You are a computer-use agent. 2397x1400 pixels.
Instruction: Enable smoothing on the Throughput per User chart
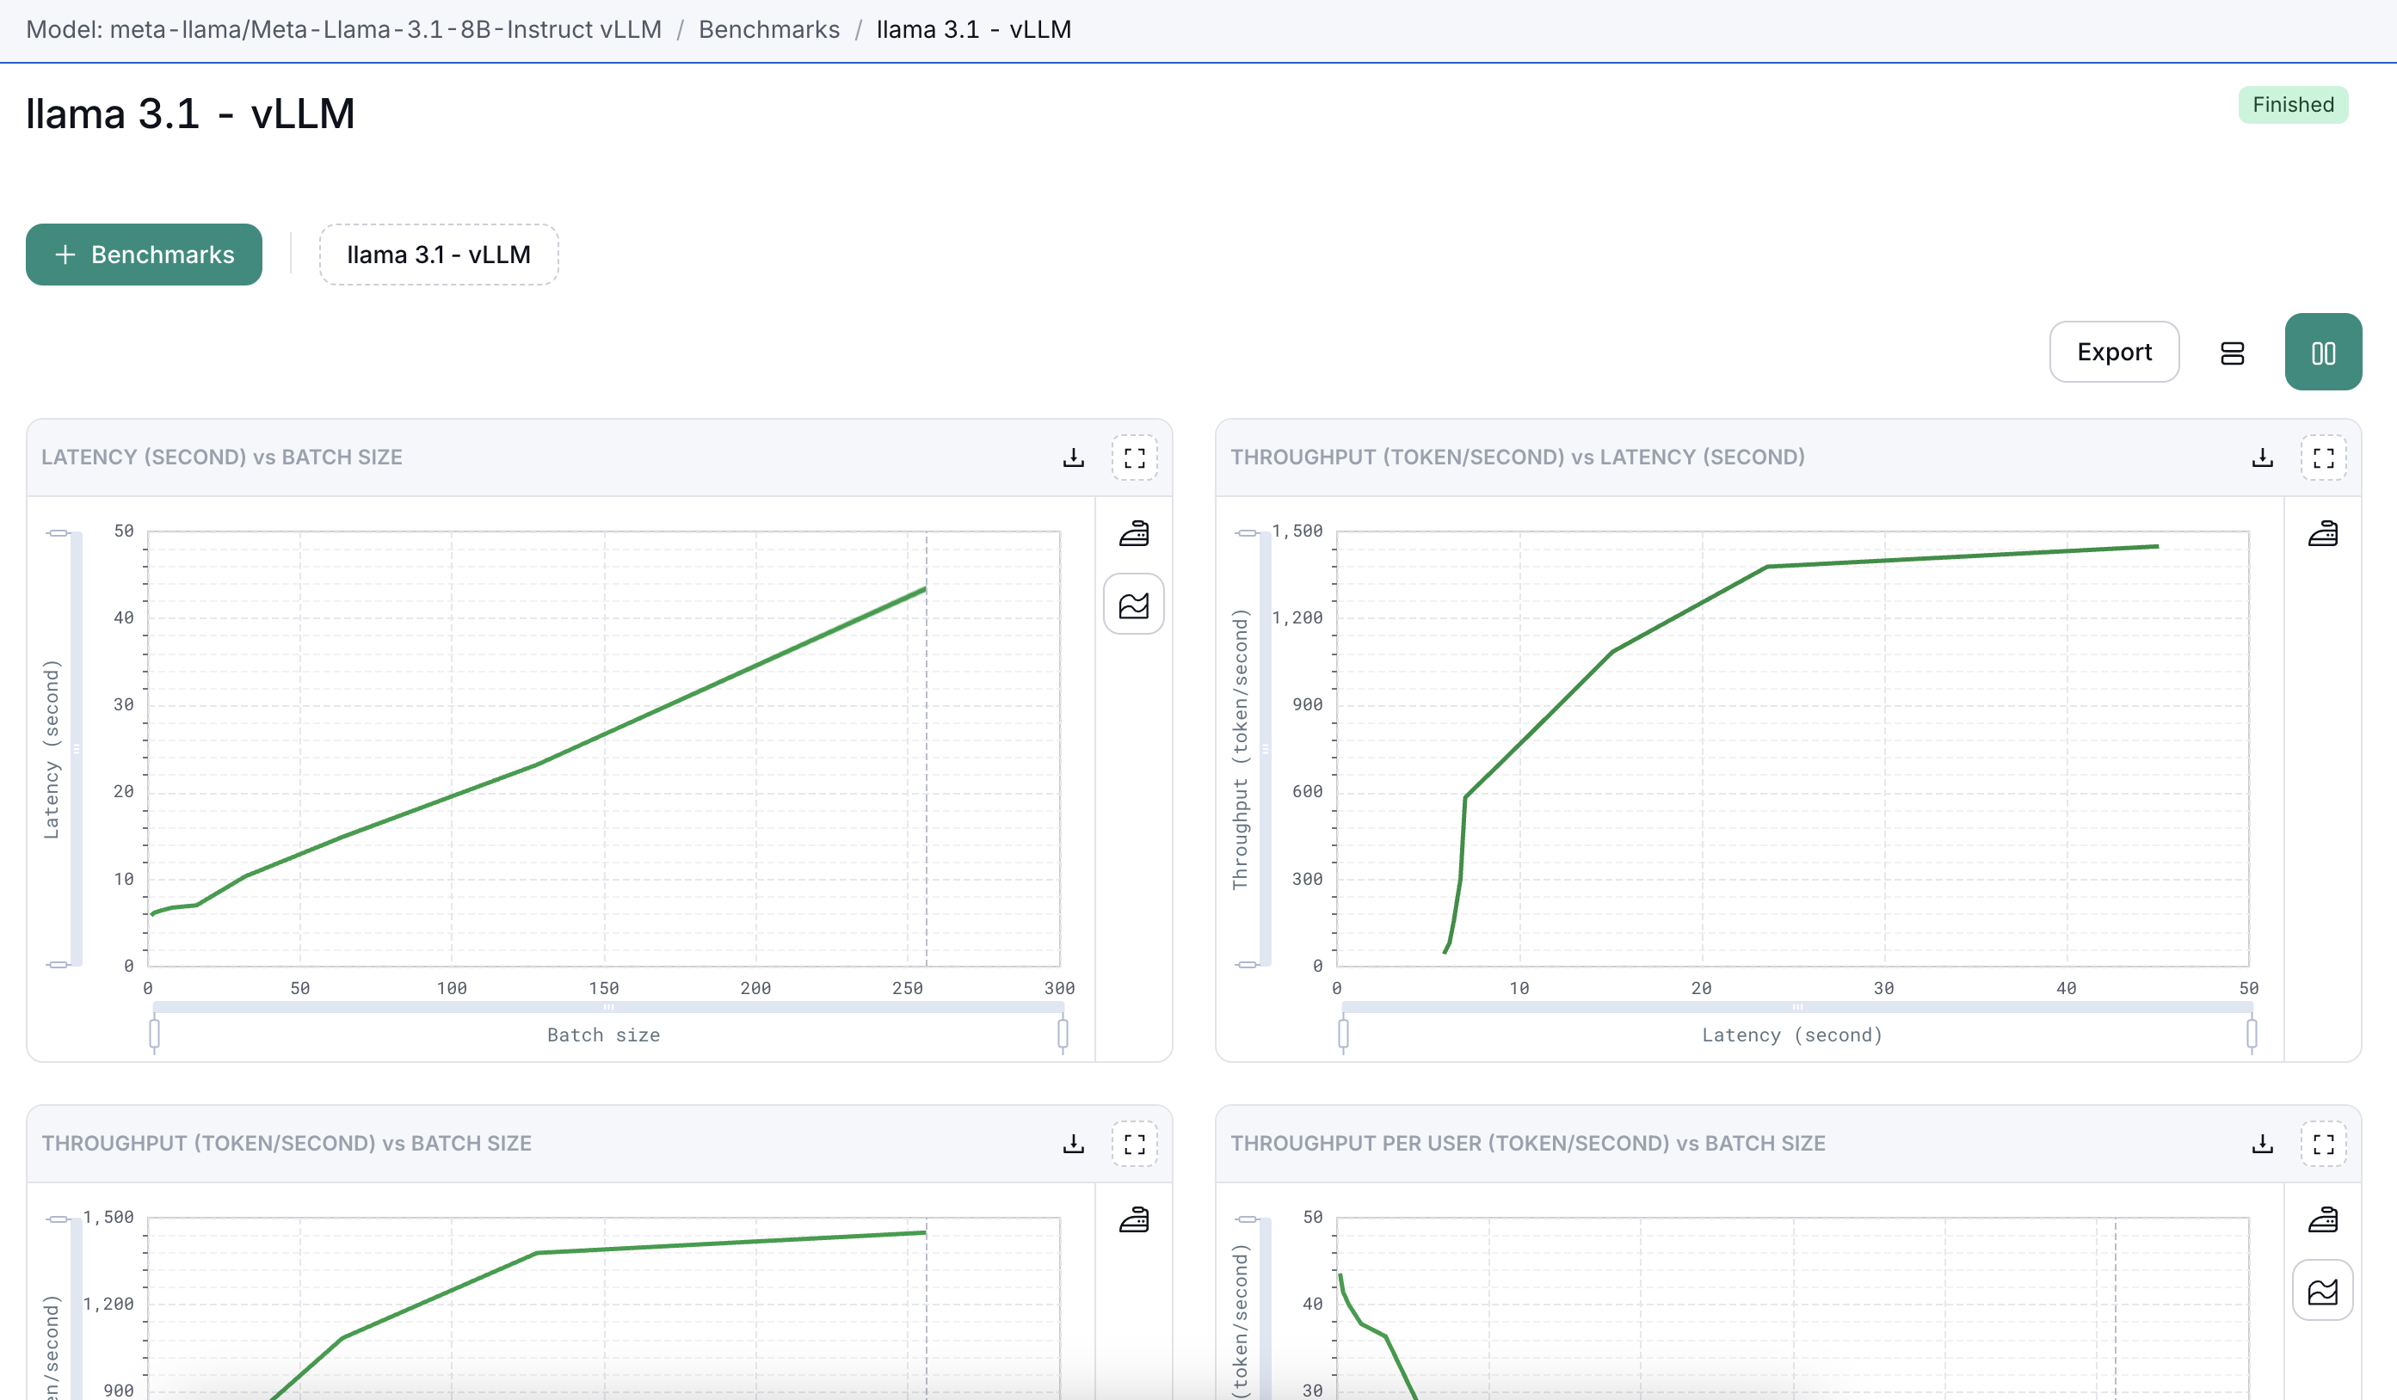point(2325,1219)
